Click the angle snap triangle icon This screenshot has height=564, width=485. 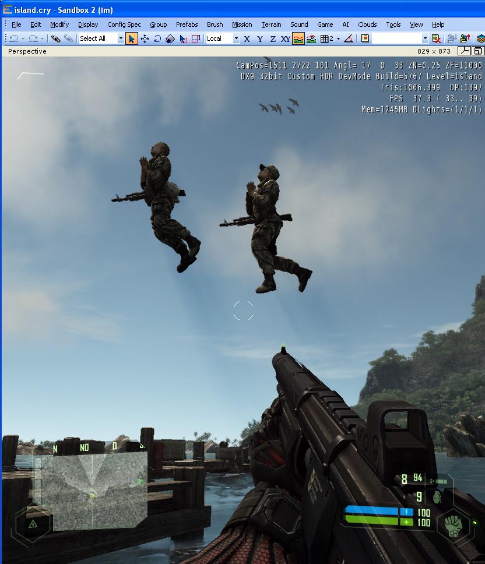click(348, 38)
